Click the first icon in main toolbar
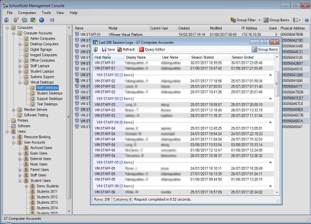 tap(7, 20)
